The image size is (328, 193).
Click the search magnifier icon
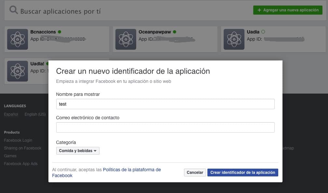tap(14, 10)
